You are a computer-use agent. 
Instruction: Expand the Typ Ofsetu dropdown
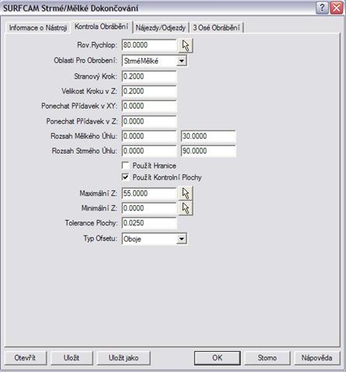click(181, 239)
